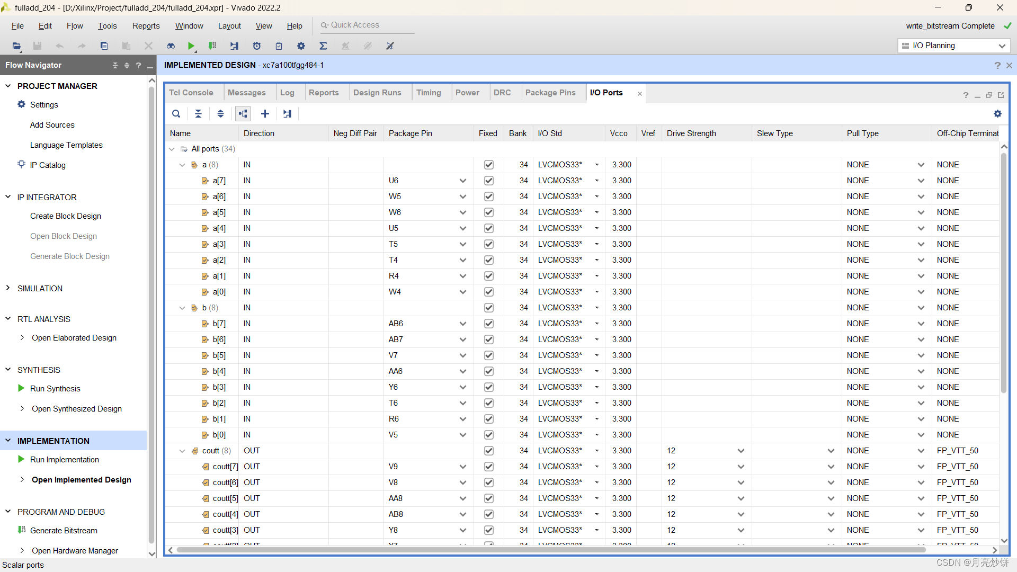Screen dimensions: 1017x572
Task: Click Settings gear under Project Manager
Action: 22,104
